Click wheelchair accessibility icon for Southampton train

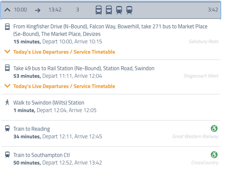point(214,155)
